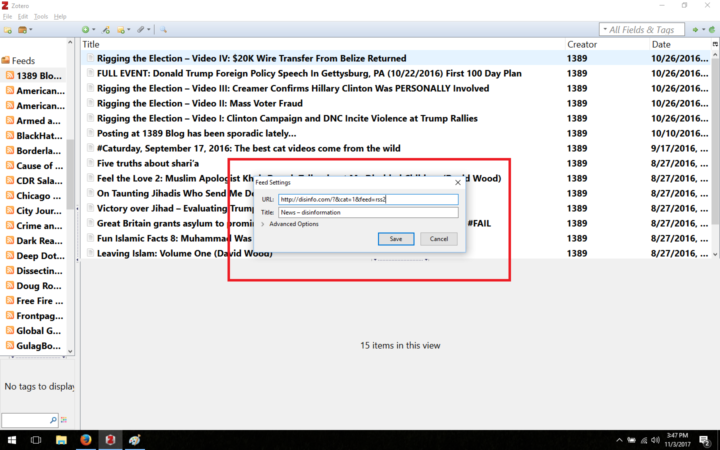
Task: Click the feed Title input field
Action: [368, 212]
